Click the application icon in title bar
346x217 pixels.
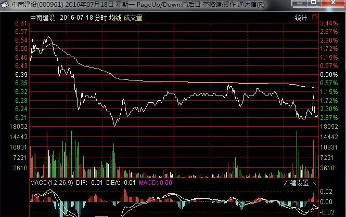[4, 4]
